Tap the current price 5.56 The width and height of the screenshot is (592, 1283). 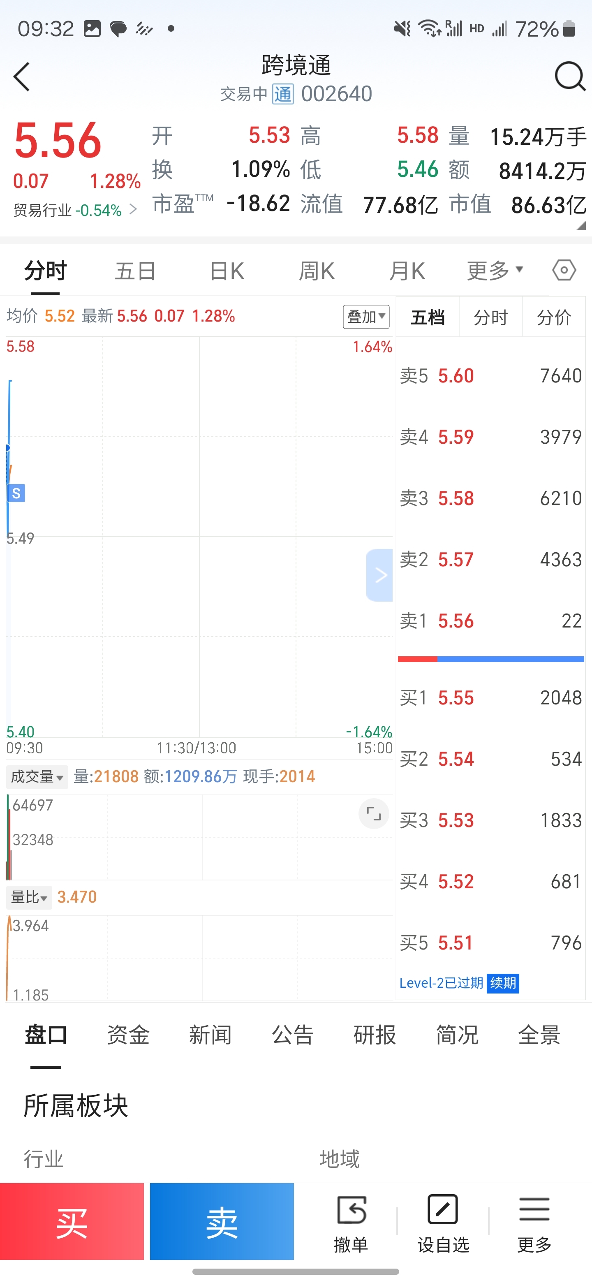pos(58,141)
